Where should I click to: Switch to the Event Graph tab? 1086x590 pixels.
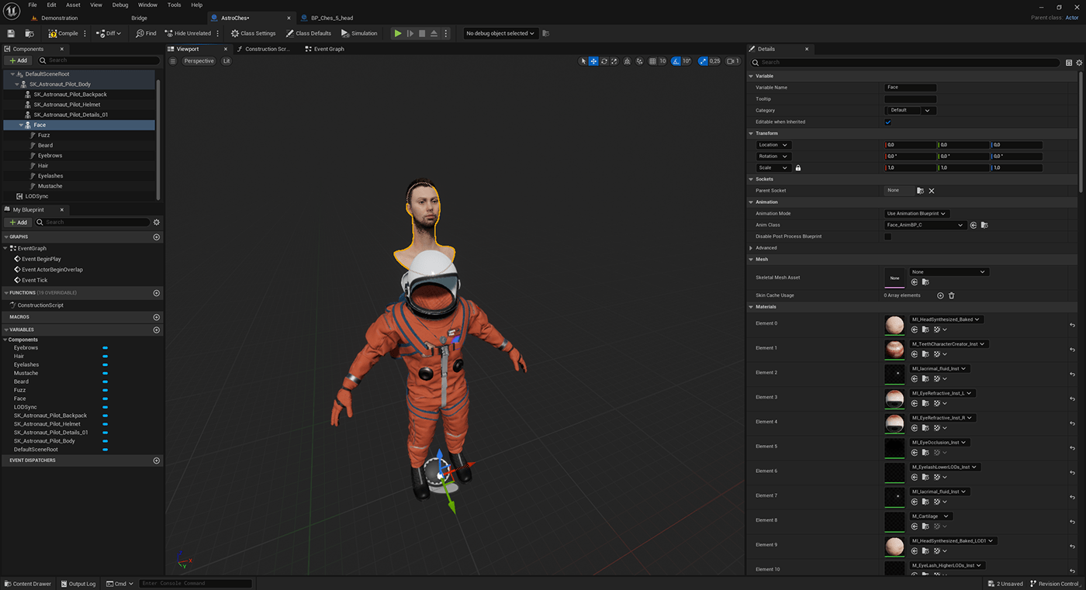pos(328,49)
